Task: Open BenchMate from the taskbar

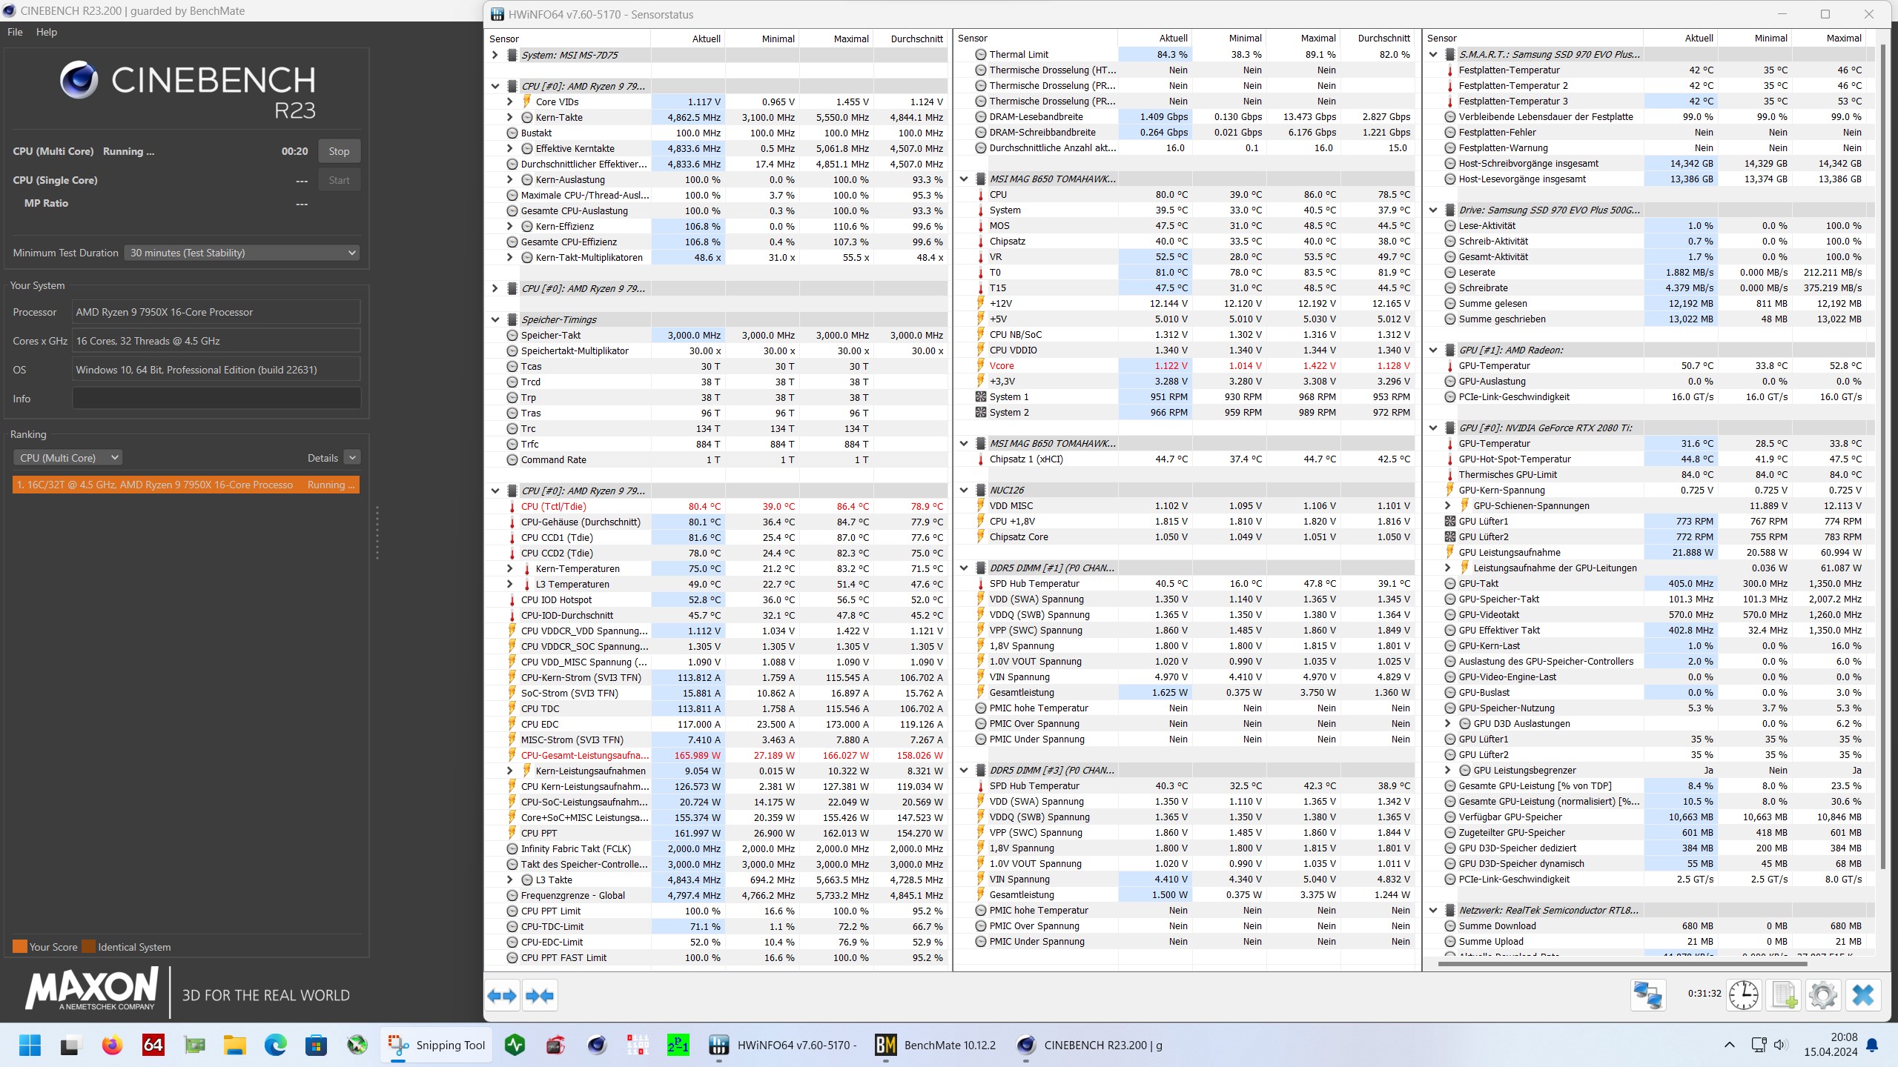Action: tap(936, 1045)
